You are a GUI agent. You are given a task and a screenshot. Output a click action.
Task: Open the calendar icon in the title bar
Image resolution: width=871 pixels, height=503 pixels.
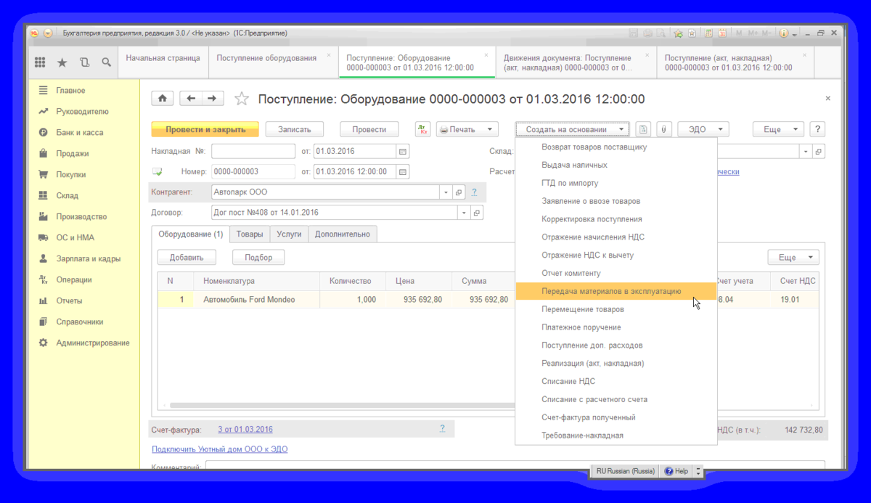pos(723,33)
